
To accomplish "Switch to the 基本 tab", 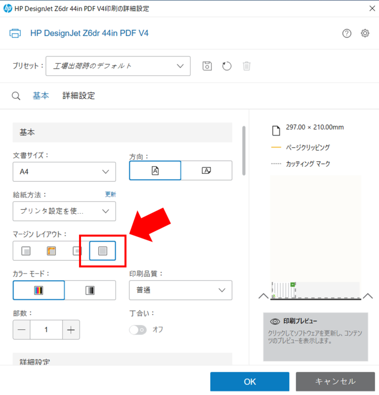I will coord(41,96).
